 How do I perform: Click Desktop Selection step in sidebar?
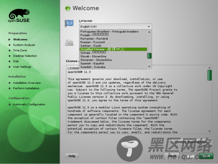coord(25,56)
